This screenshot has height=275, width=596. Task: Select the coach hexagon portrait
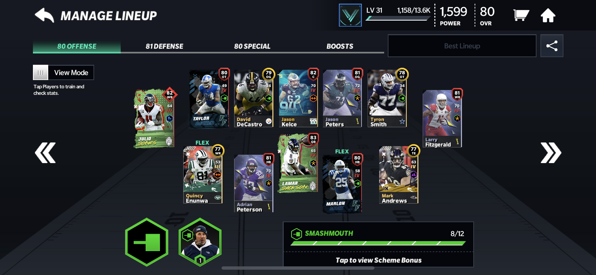click(200, 242)
